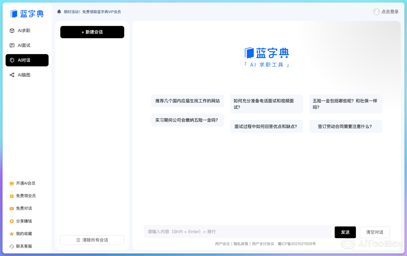Screen dimensions: 407x256
Task: Click the message input field at bottom
Action: (238, 232)
